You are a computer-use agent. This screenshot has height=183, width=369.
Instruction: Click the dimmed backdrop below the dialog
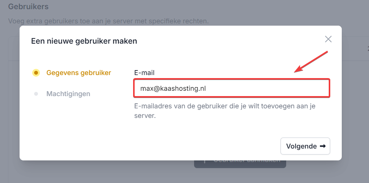(115, 172)
